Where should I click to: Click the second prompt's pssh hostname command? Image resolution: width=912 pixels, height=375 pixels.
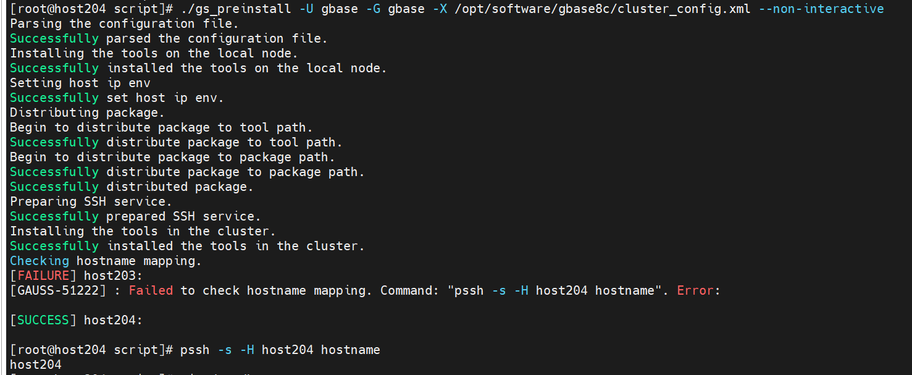pos(280,350)
